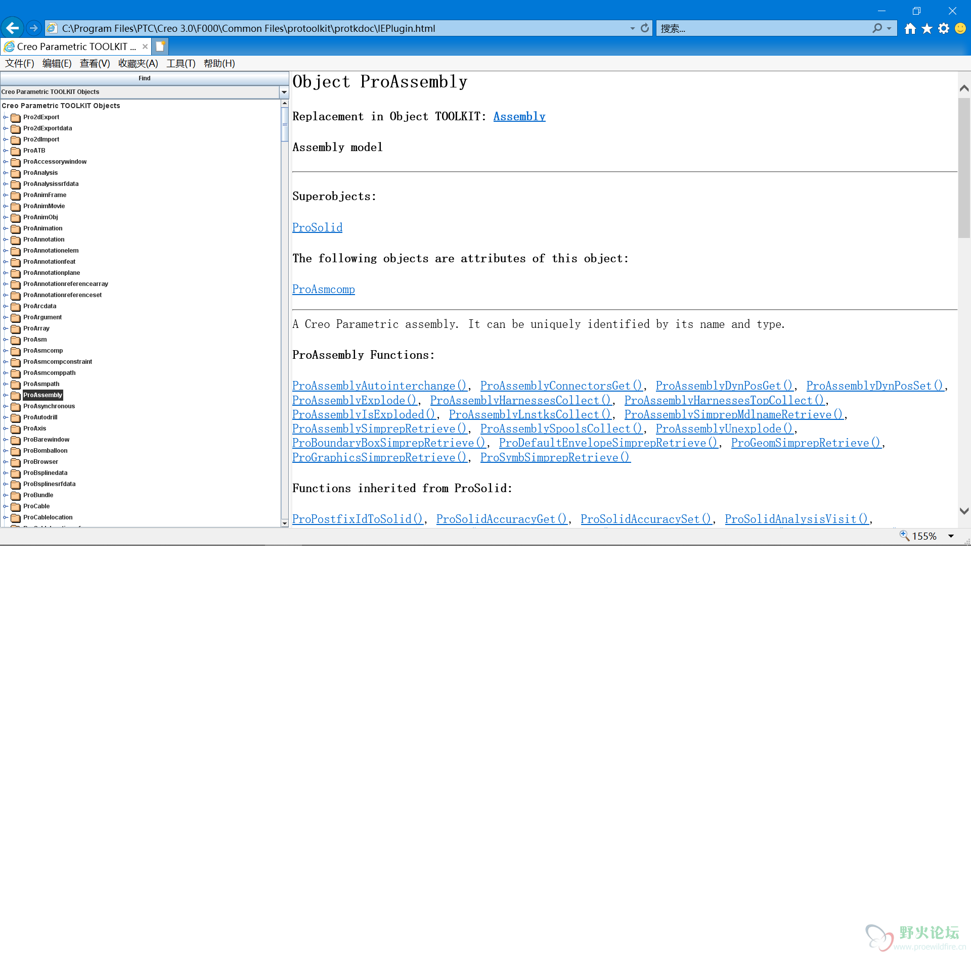Image resolution: width=971 pixels, height=956 pixels.
Task: Open ProAssemblyAutointerchange() function link
Action: [380, 386]
